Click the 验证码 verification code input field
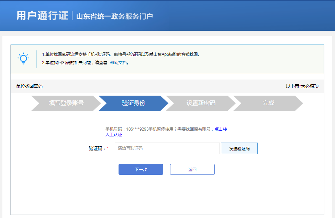 167,148
